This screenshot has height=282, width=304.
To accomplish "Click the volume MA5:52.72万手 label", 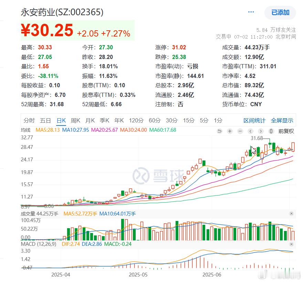I will tap(80, 214).
